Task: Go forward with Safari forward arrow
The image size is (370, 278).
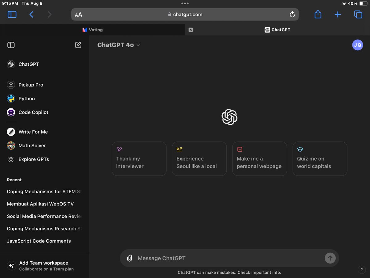Action: (50, 15)
